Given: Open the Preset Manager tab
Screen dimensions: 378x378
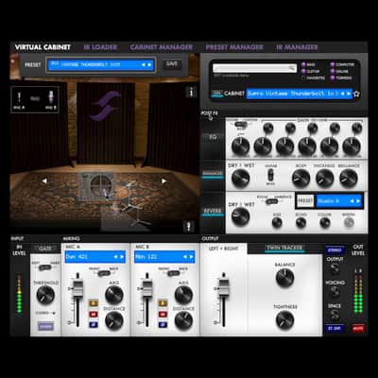Looking at the screenshot, I should coord(234,47).
